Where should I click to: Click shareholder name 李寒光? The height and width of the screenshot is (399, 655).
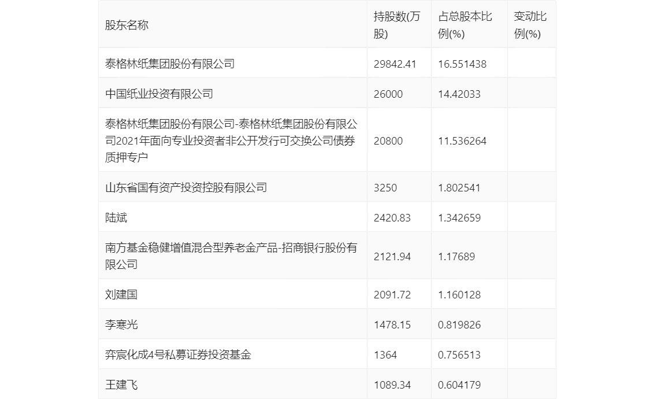pos(123,324)
